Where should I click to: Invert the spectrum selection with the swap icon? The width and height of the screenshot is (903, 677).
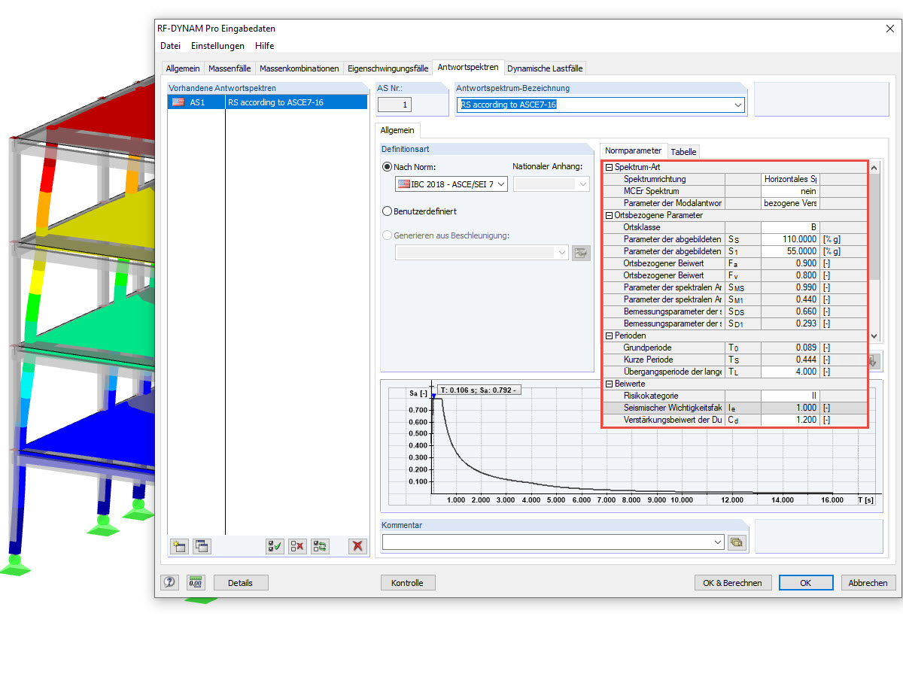[320, 546]
